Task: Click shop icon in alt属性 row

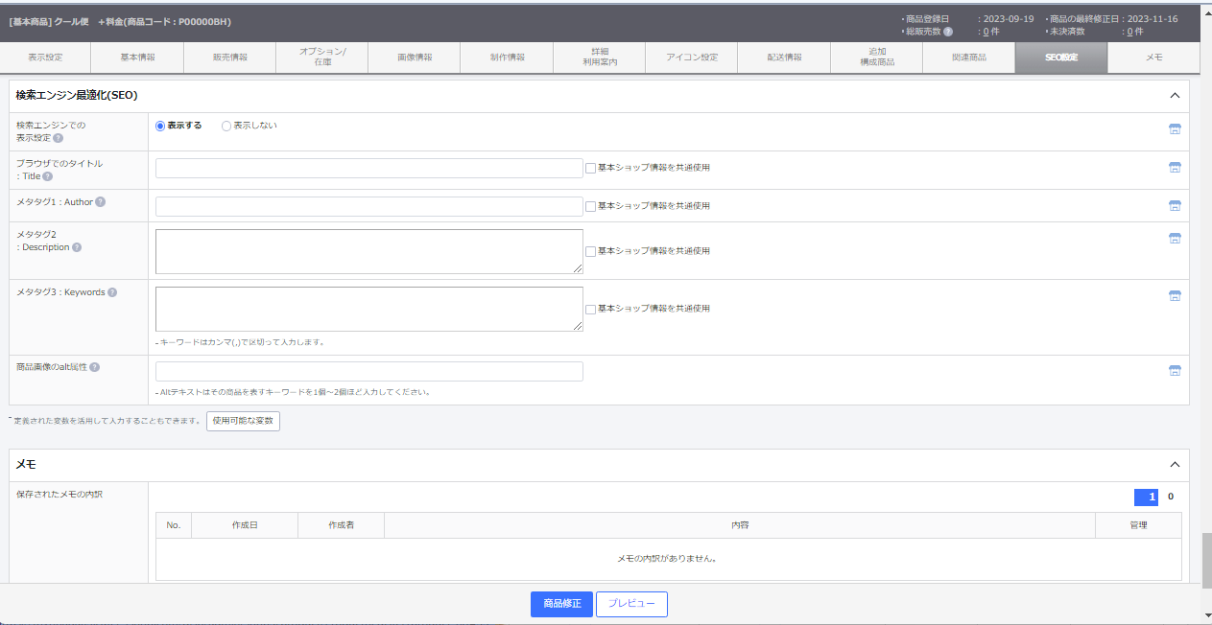Action: tap(1175, 371)
